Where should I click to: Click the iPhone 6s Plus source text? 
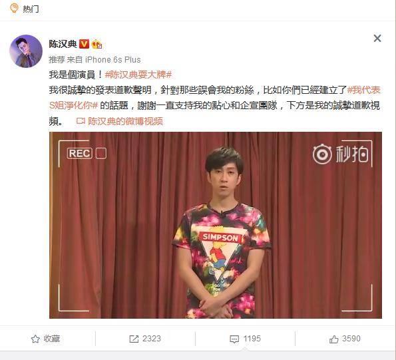113,60
